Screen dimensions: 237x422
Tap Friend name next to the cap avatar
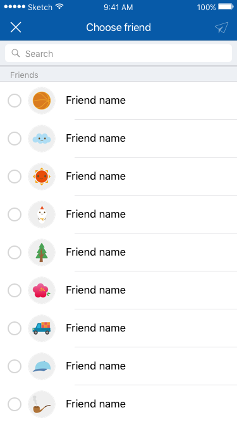(95, 366)
